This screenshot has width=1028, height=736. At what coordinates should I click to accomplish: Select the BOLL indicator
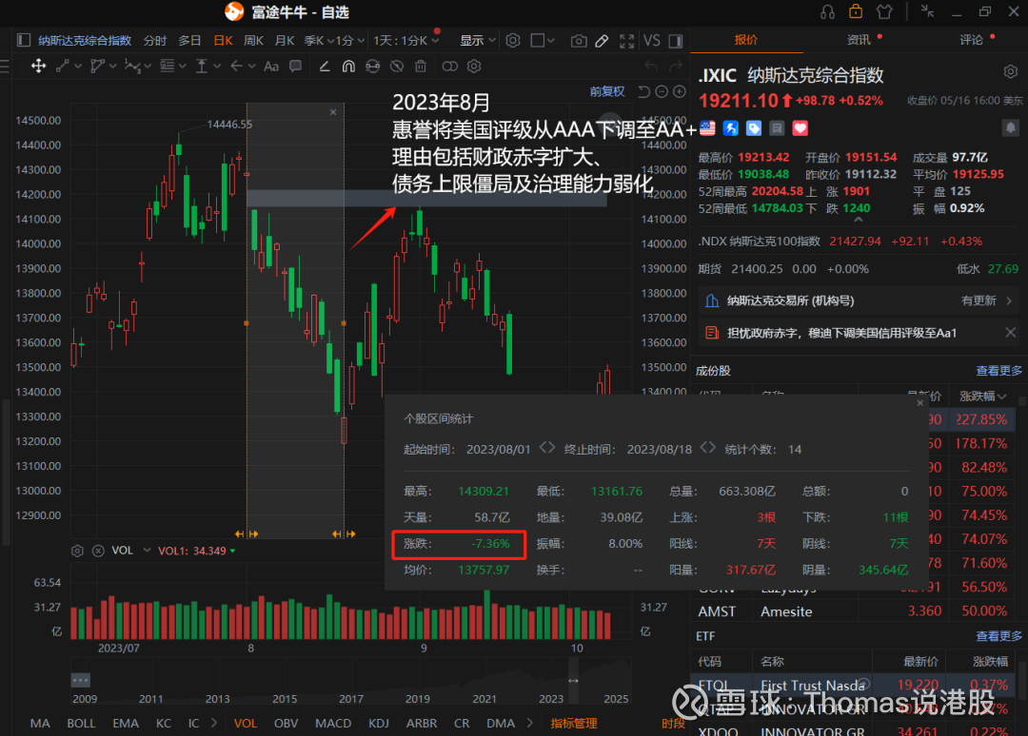(x=81, y=723)
